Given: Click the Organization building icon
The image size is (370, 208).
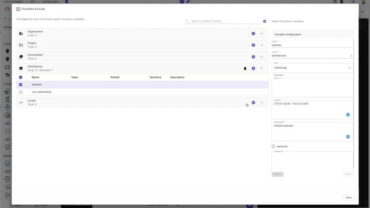Looking at the screenshot, I should coord(21,34).
